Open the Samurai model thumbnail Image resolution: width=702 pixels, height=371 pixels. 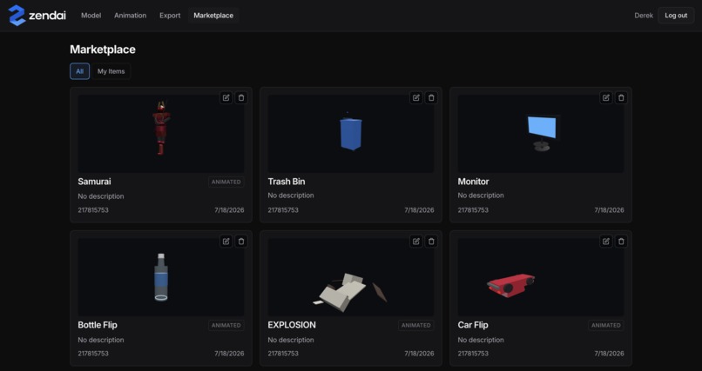[161, 134]
